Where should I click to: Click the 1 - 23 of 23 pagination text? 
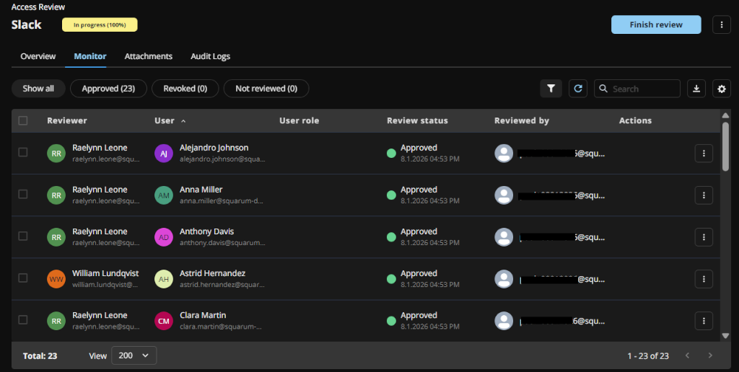pos(648,356)
